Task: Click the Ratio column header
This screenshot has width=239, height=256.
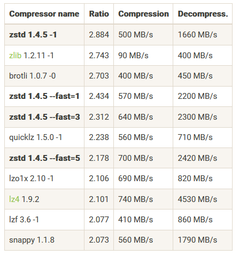Action: (99, 14)
